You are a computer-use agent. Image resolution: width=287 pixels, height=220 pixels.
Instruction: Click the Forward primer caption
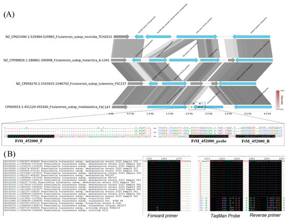click(162, 216)
